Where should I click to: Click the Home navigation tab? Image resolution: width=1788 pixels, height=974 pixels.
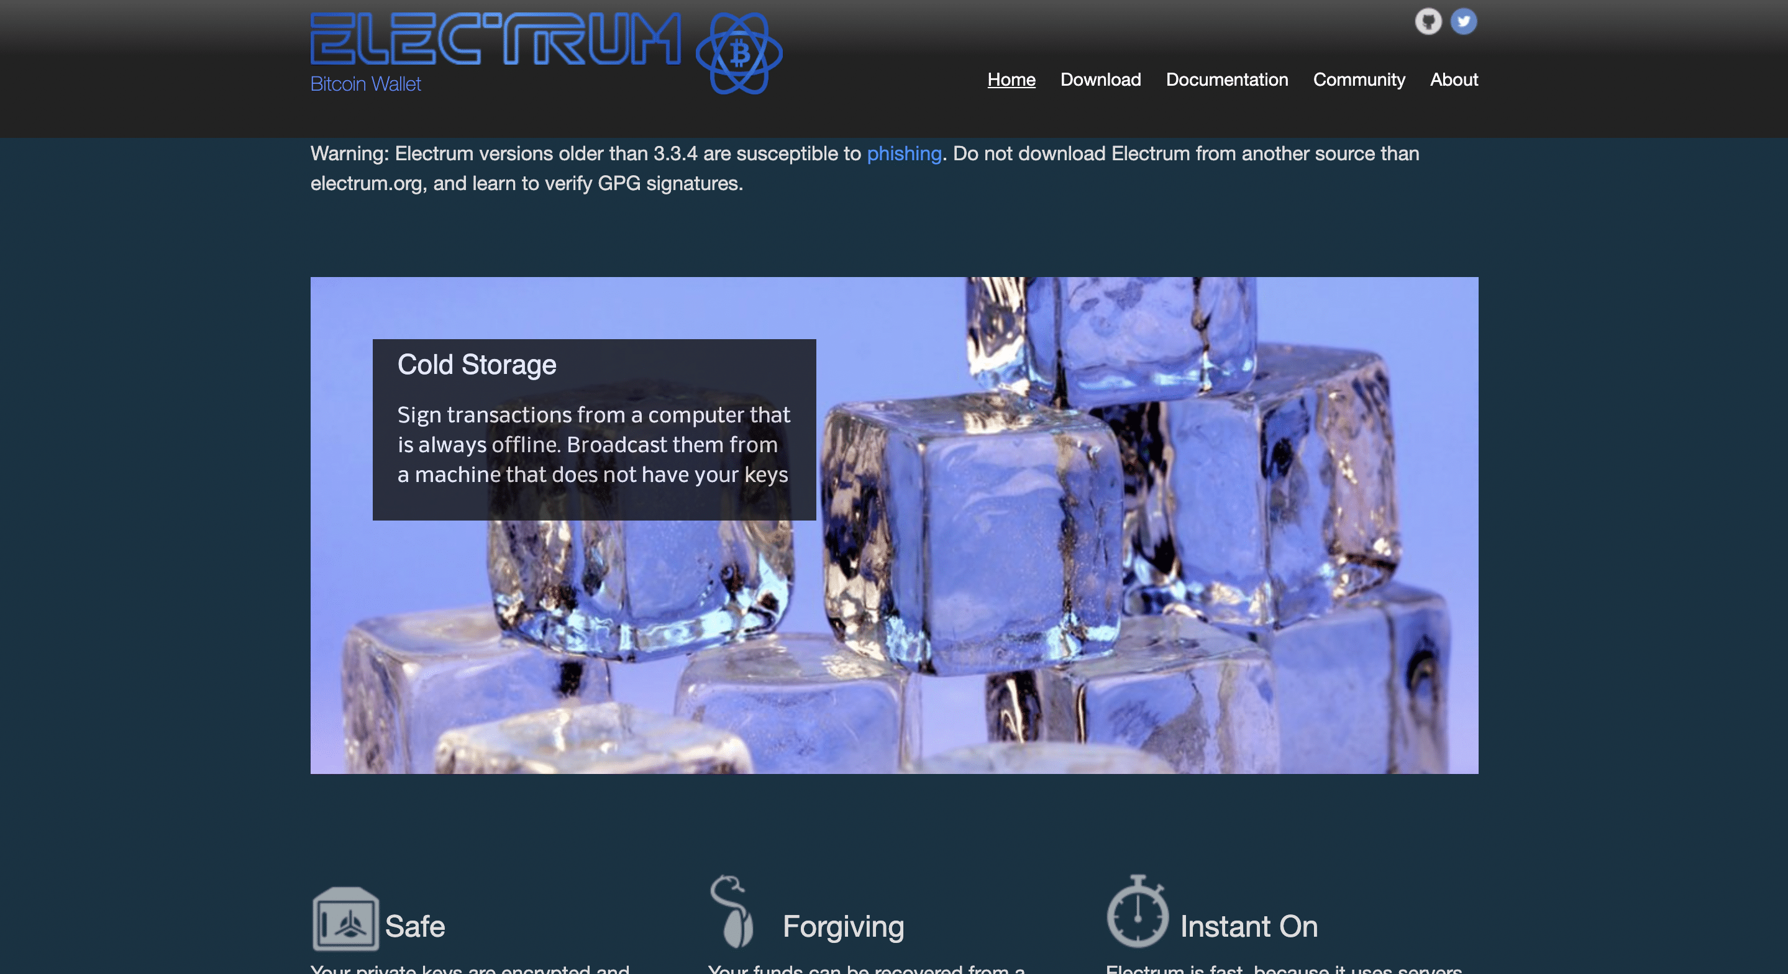click(1011, 78)
